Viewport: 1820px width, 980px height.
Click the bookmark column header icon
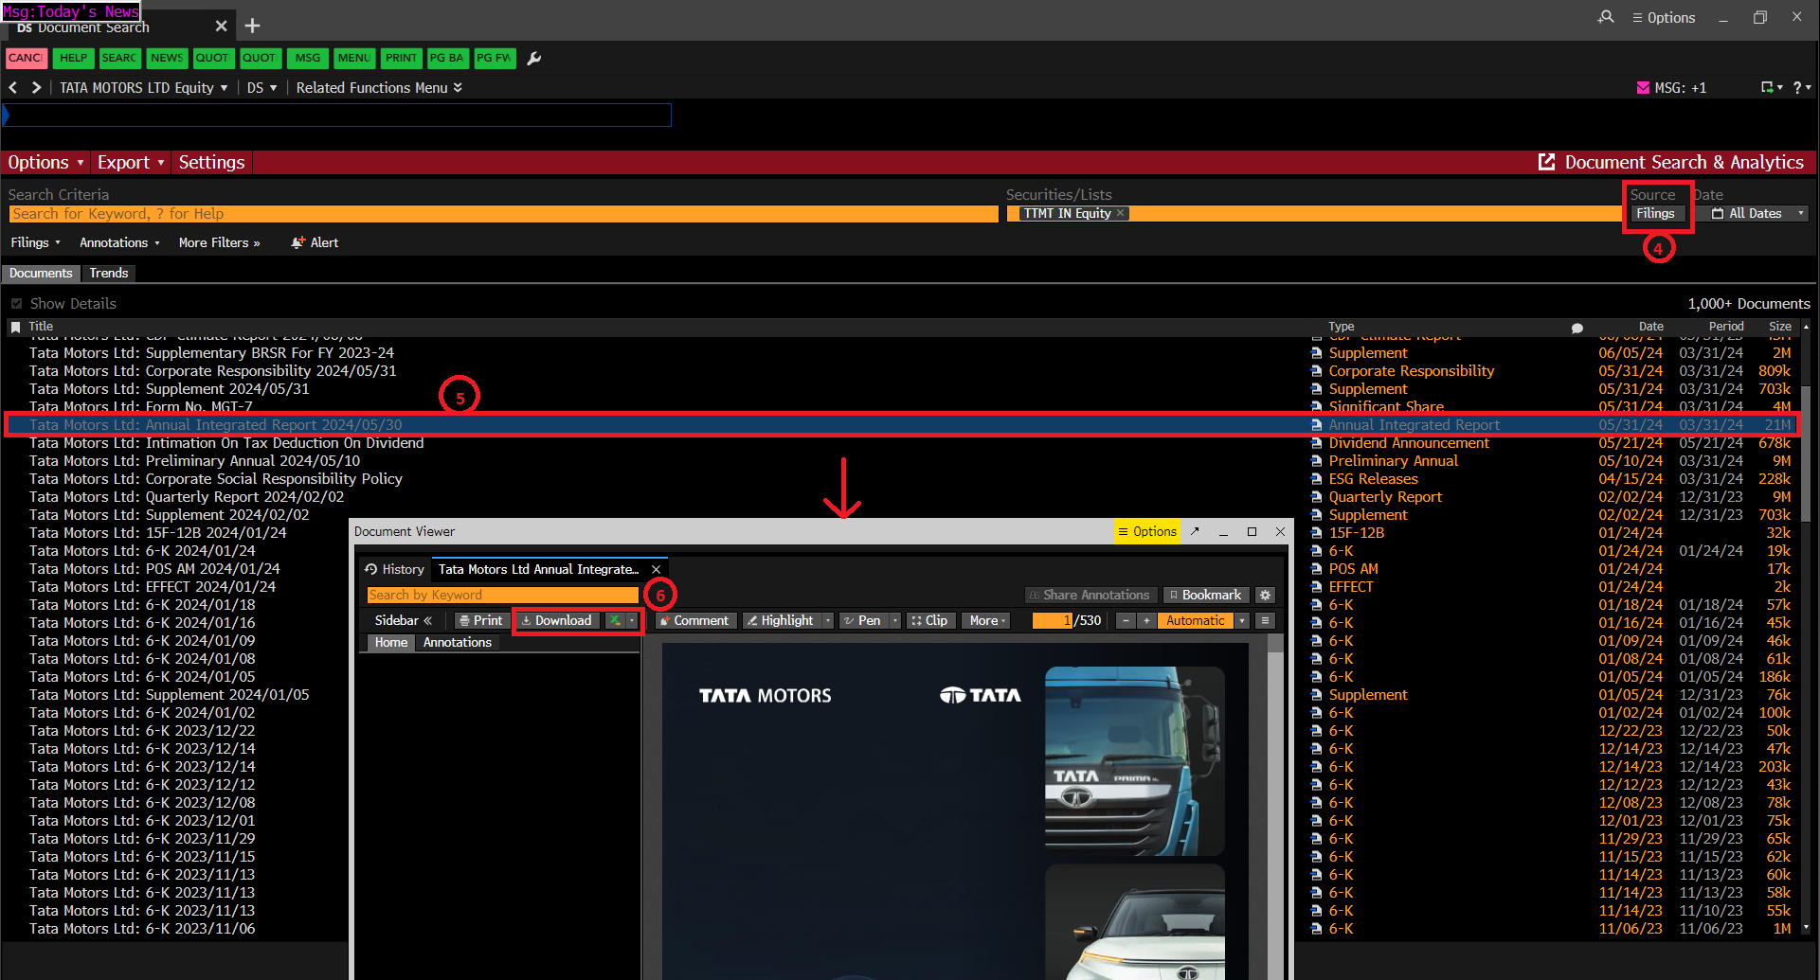tap(15, 327)
